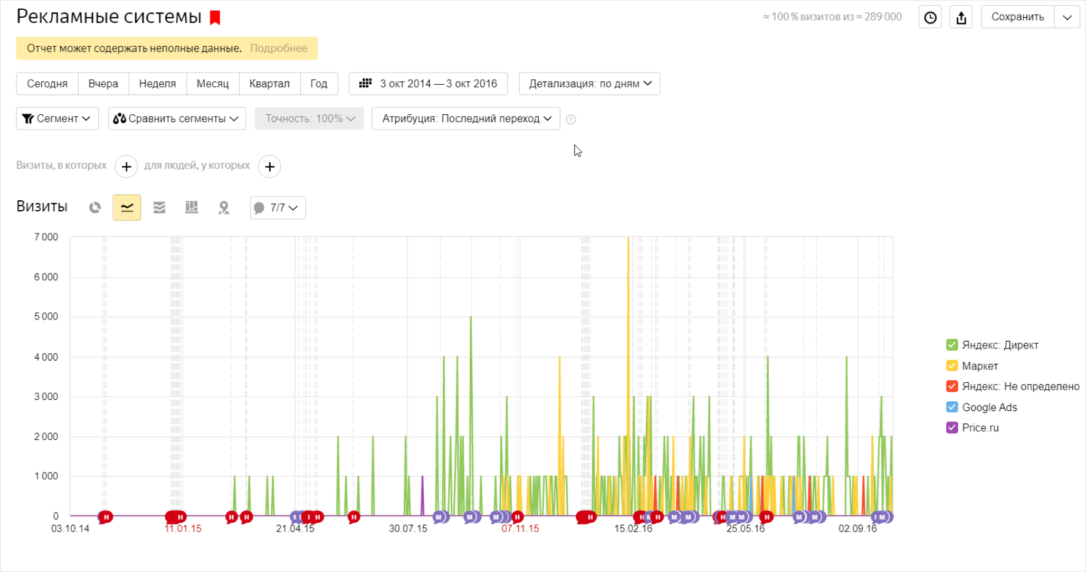
Task: Click the attribution help question mark icon
Action: [571, 120]
